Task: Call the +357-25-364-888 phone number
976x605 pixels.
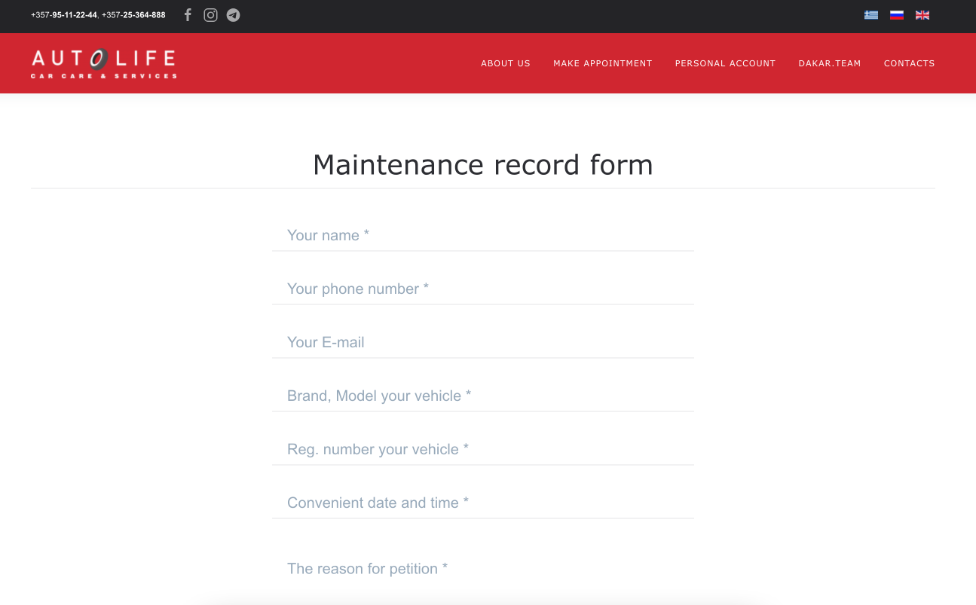Action: click(133, 15)
